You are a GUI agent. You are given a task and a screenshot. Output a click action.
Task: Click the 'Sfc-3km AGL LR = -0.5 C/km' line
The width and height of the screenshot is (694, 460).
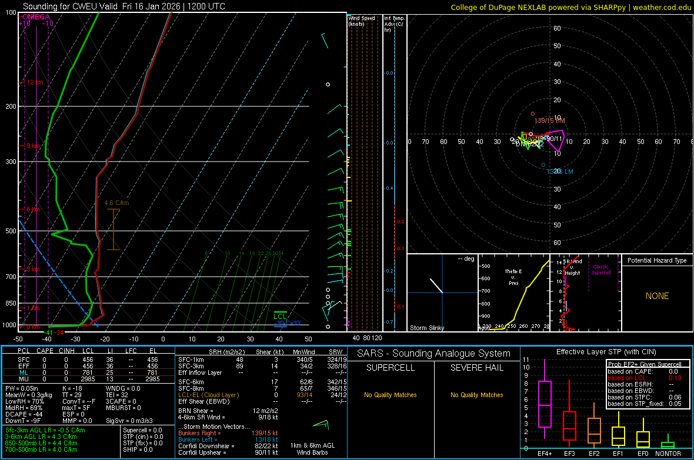(x=45, y=430)
